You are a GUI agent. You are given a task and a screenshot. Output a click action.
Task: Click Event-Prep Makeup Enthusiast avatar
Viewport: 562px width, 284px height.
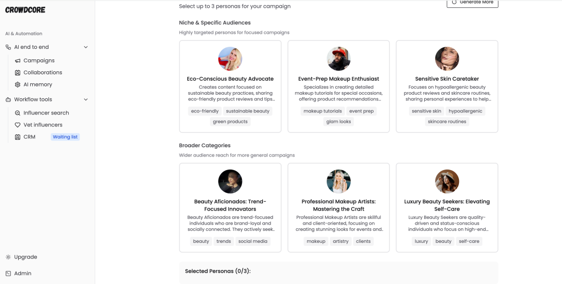click(x=339, y=59)
